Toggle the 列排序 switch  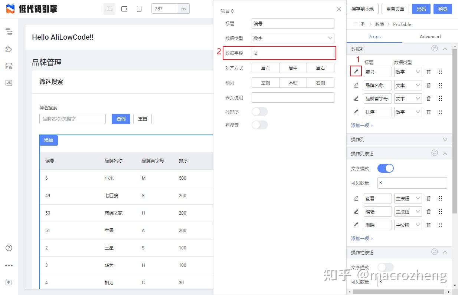pos(260,112)
